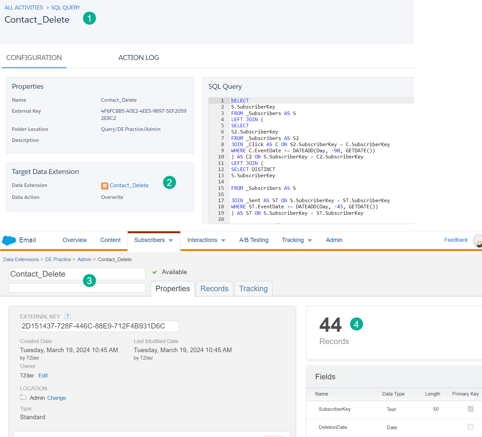Image resolution: width=482 pixels, height=437 pixels.
Task: Enable Primary Key for DeletionDate field
Action: (470, 427)
